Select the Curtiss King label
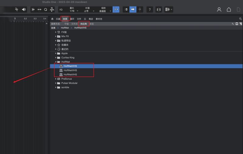 point(68,58)
